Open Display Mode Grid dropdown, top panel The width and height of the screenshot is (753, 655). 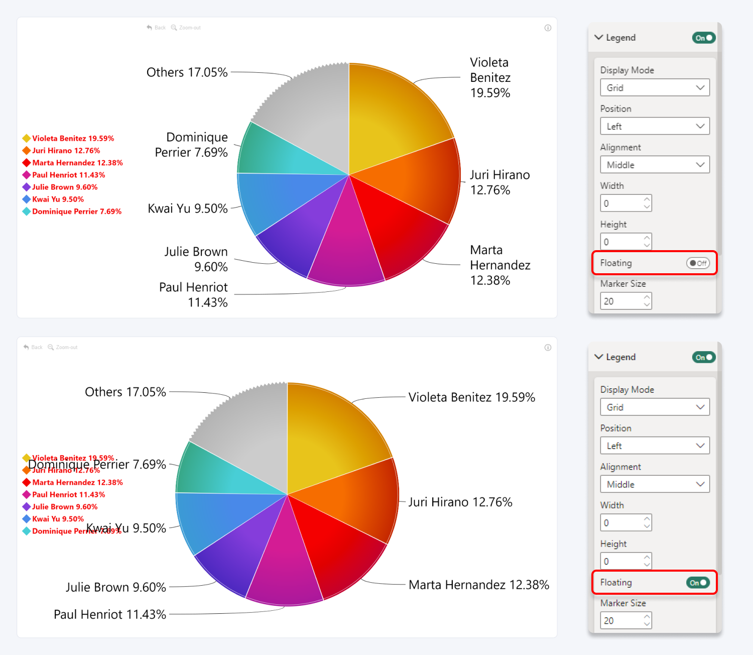tap(655, 87)
